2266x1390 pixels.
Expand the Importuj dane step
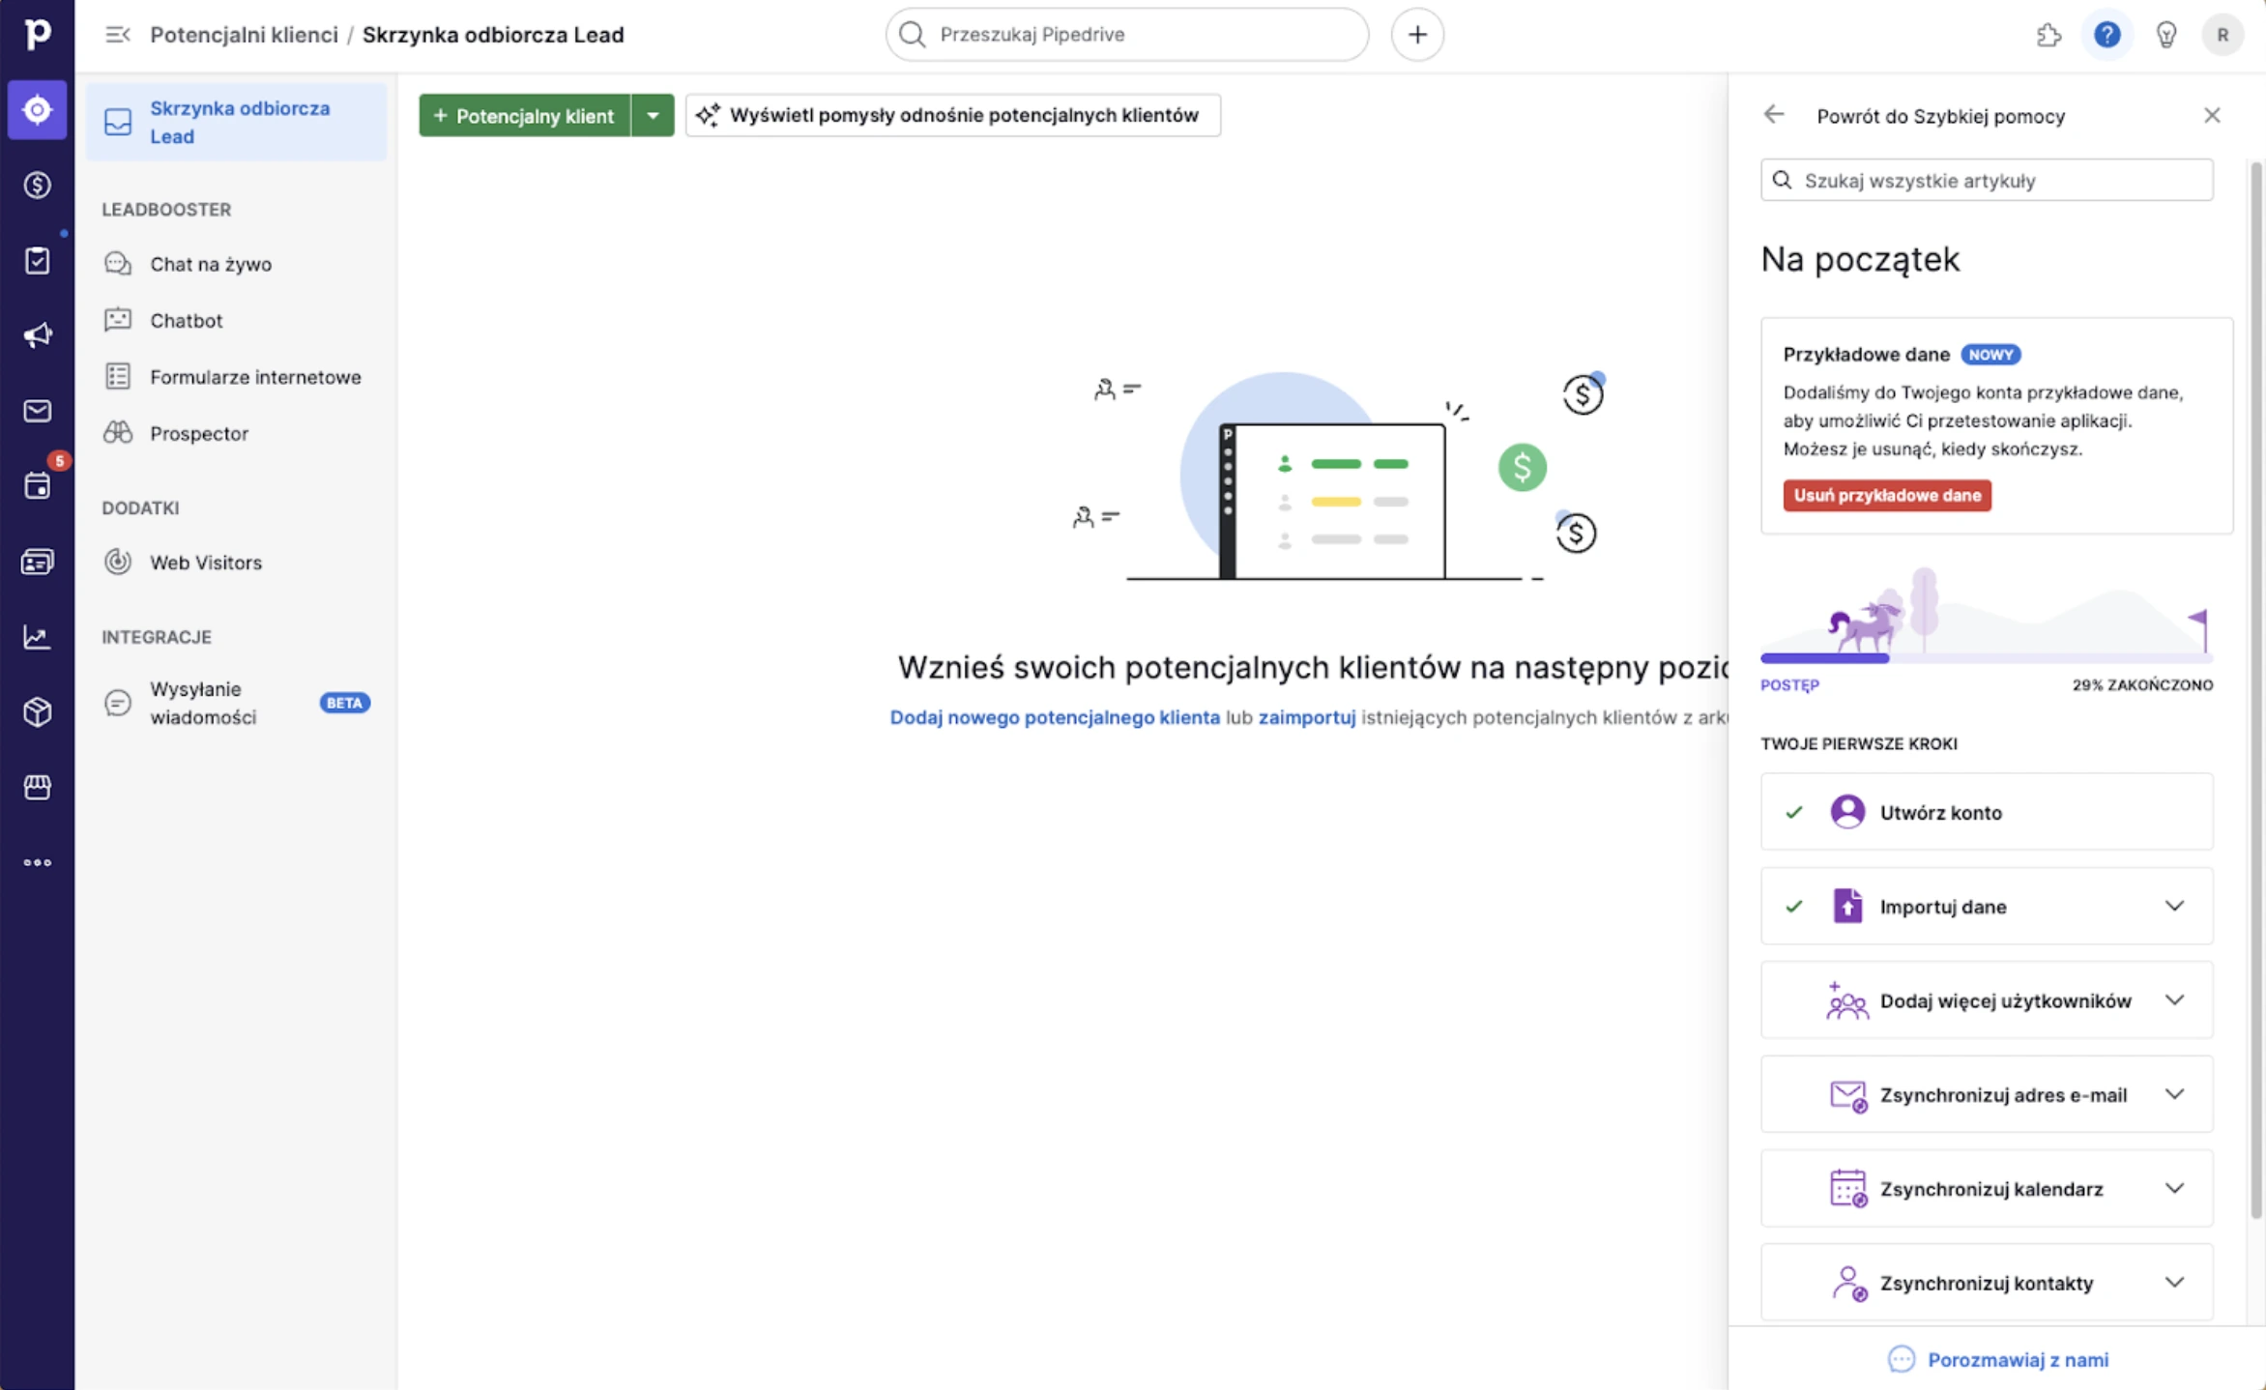click(2174, 906)
